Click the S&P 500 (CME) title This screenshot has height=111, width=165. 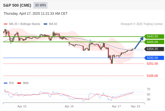pos(17,5)
